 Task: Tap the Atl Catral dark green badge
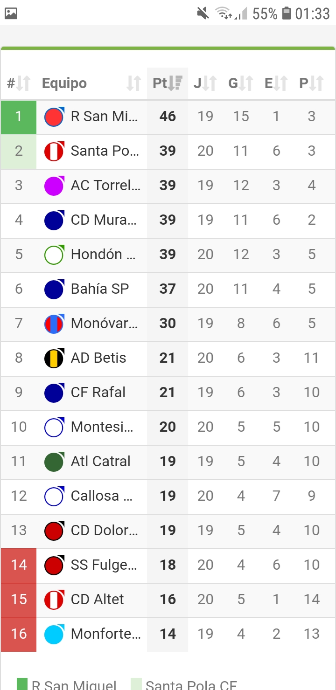[54, 462]
